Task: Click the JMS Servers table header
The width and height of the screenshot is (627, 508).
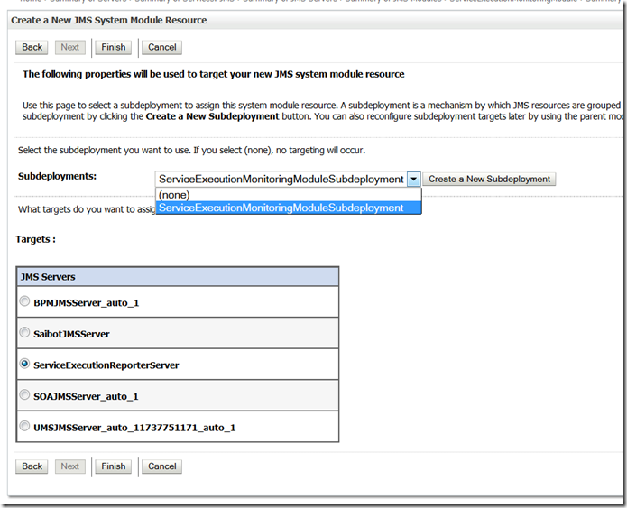Action: point(178,277)
